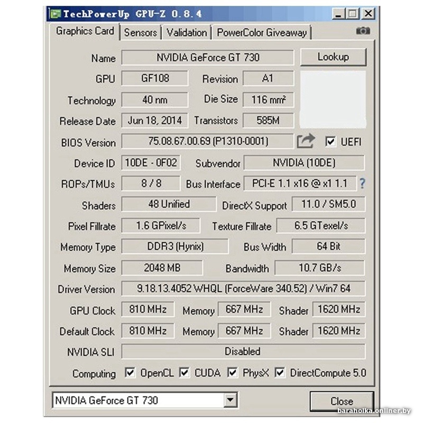Click the DirectX Support value 11.0 / SM5.0

[328, 204]
